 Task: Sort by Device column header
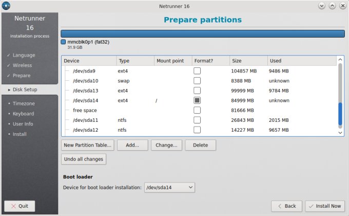tap(89, 61)
